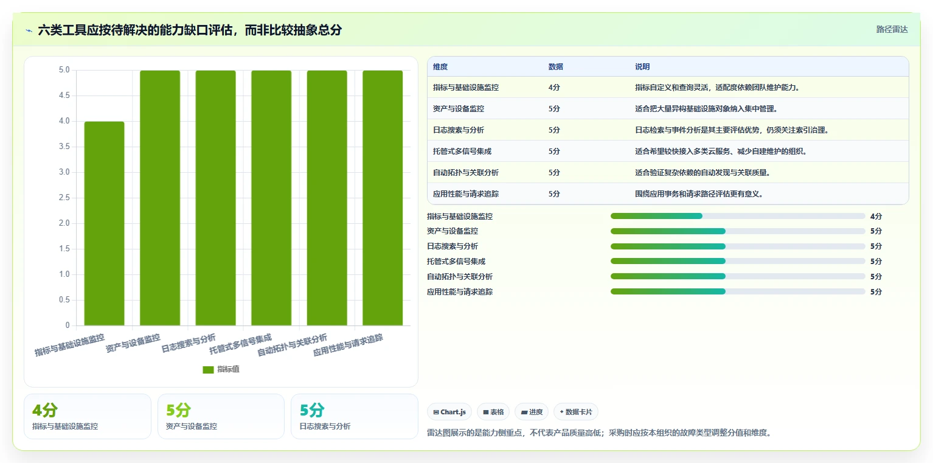933x463 pixels.
Task: Click the lightning icon beside the title
Action: pyautogui.click(x=29, y=30)
